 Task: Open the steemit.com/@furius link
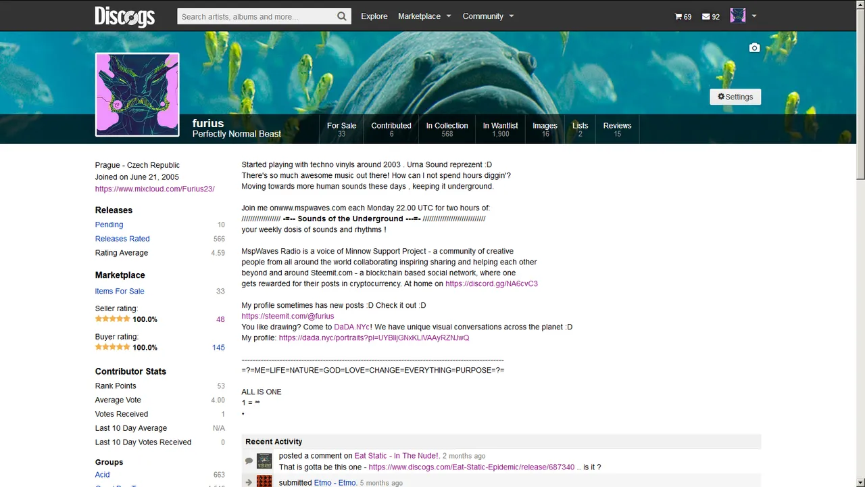[x=288, y=316]
